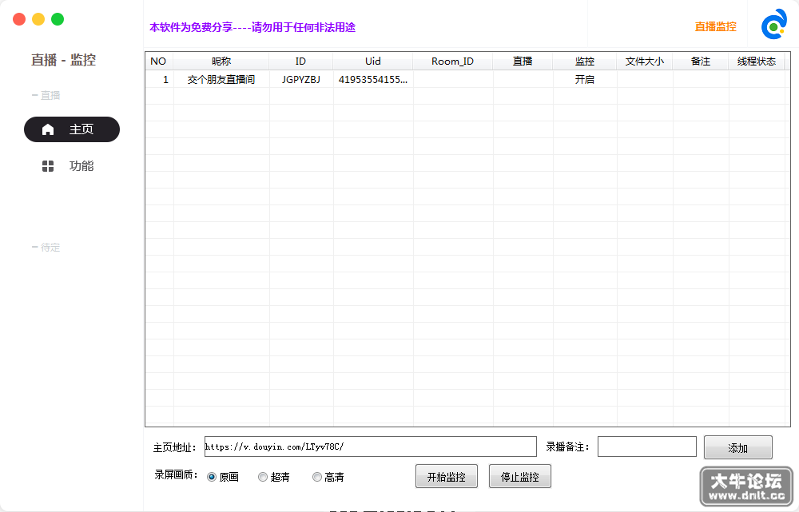
Task: Select the 交个朋友直播间 table row
Action: coord(465,79)
